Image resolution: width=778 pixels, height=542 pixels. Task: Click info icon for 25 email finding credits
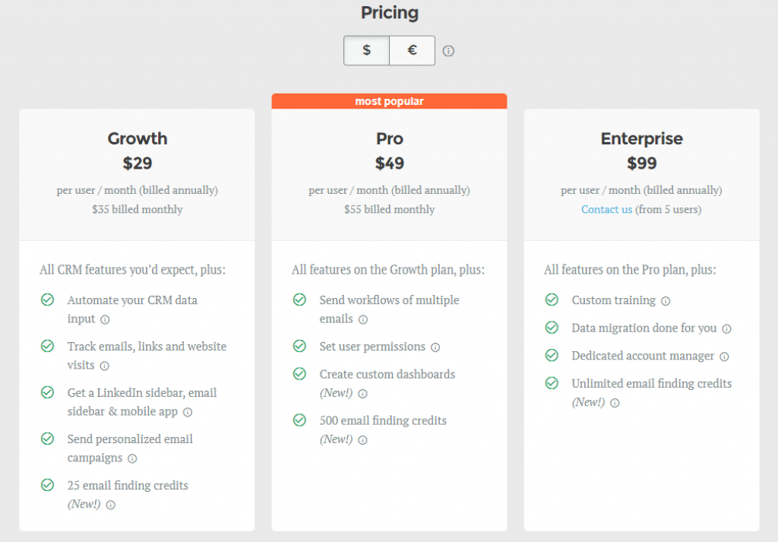[x=110, y=505]
